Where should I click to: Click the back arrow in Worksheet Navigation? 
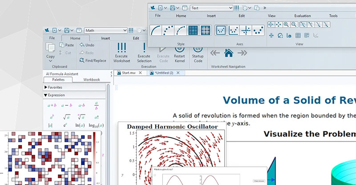click(215, 53)
